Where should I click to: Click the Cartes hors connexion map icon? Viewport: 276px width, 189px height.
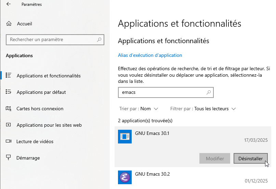point(9,109)
